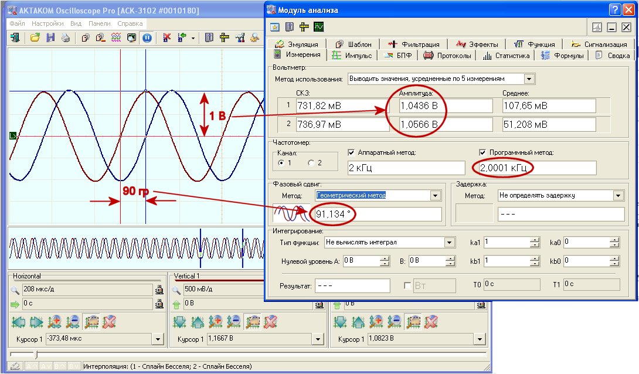Viewport: 639px width, 374px height.
Task: Select channel 2 radio button in Частотомер
Action: pos(312,162)
